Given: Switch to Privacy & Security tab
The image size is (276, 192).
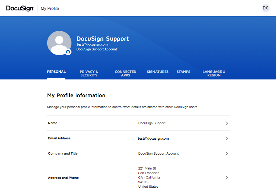Looking at the screenshot, I should 89,73.
